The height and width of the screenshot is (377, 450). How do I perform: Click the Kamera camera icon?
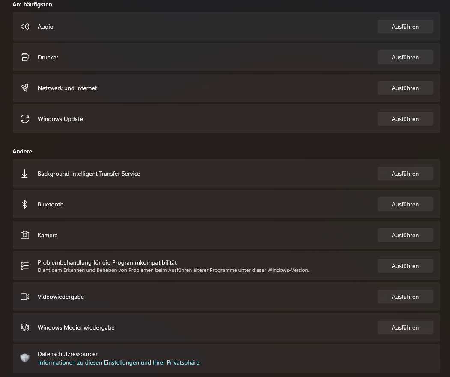point(25,235)
